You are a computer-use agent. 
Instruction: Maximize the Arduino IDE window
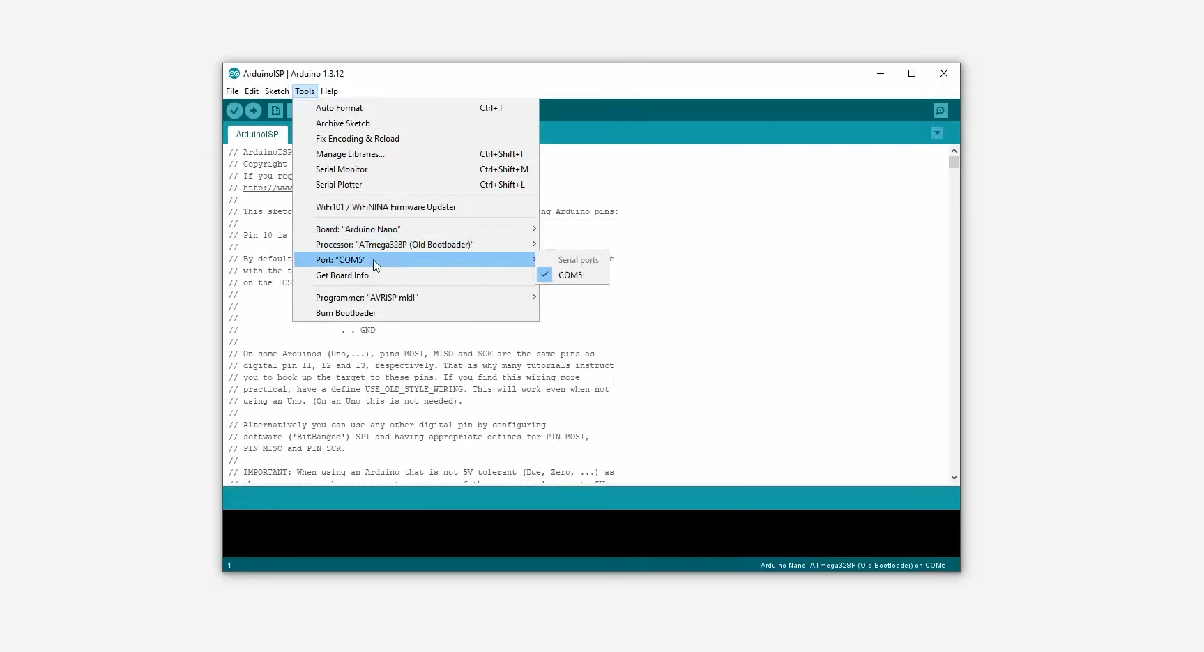pos(912,73)
